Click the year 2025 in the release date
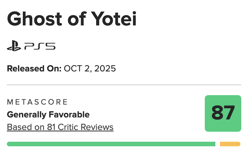The height and width of the screenshot is (156, 247). 105,69
